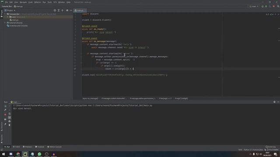280x157 pixels.
Task: Open the Edit menu
Action: point(11,2)
